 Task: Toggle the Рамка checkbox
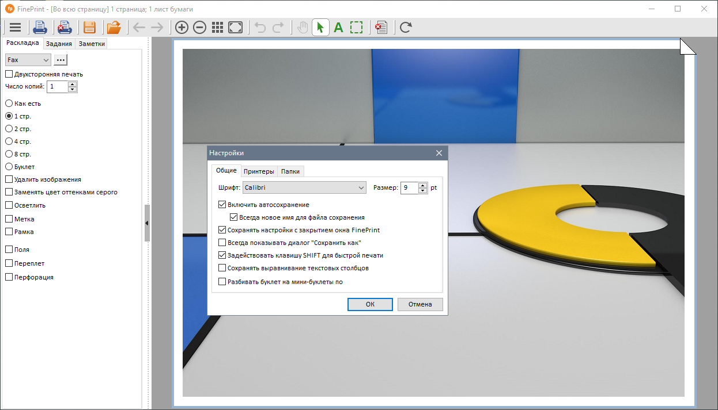coord(9,232)
